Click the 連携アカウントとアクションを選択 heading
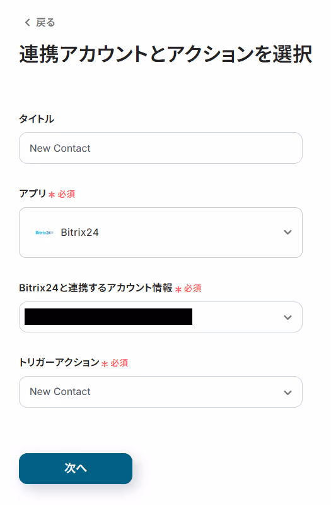This screenshot has height=505, width=331. tap(165, 54)
